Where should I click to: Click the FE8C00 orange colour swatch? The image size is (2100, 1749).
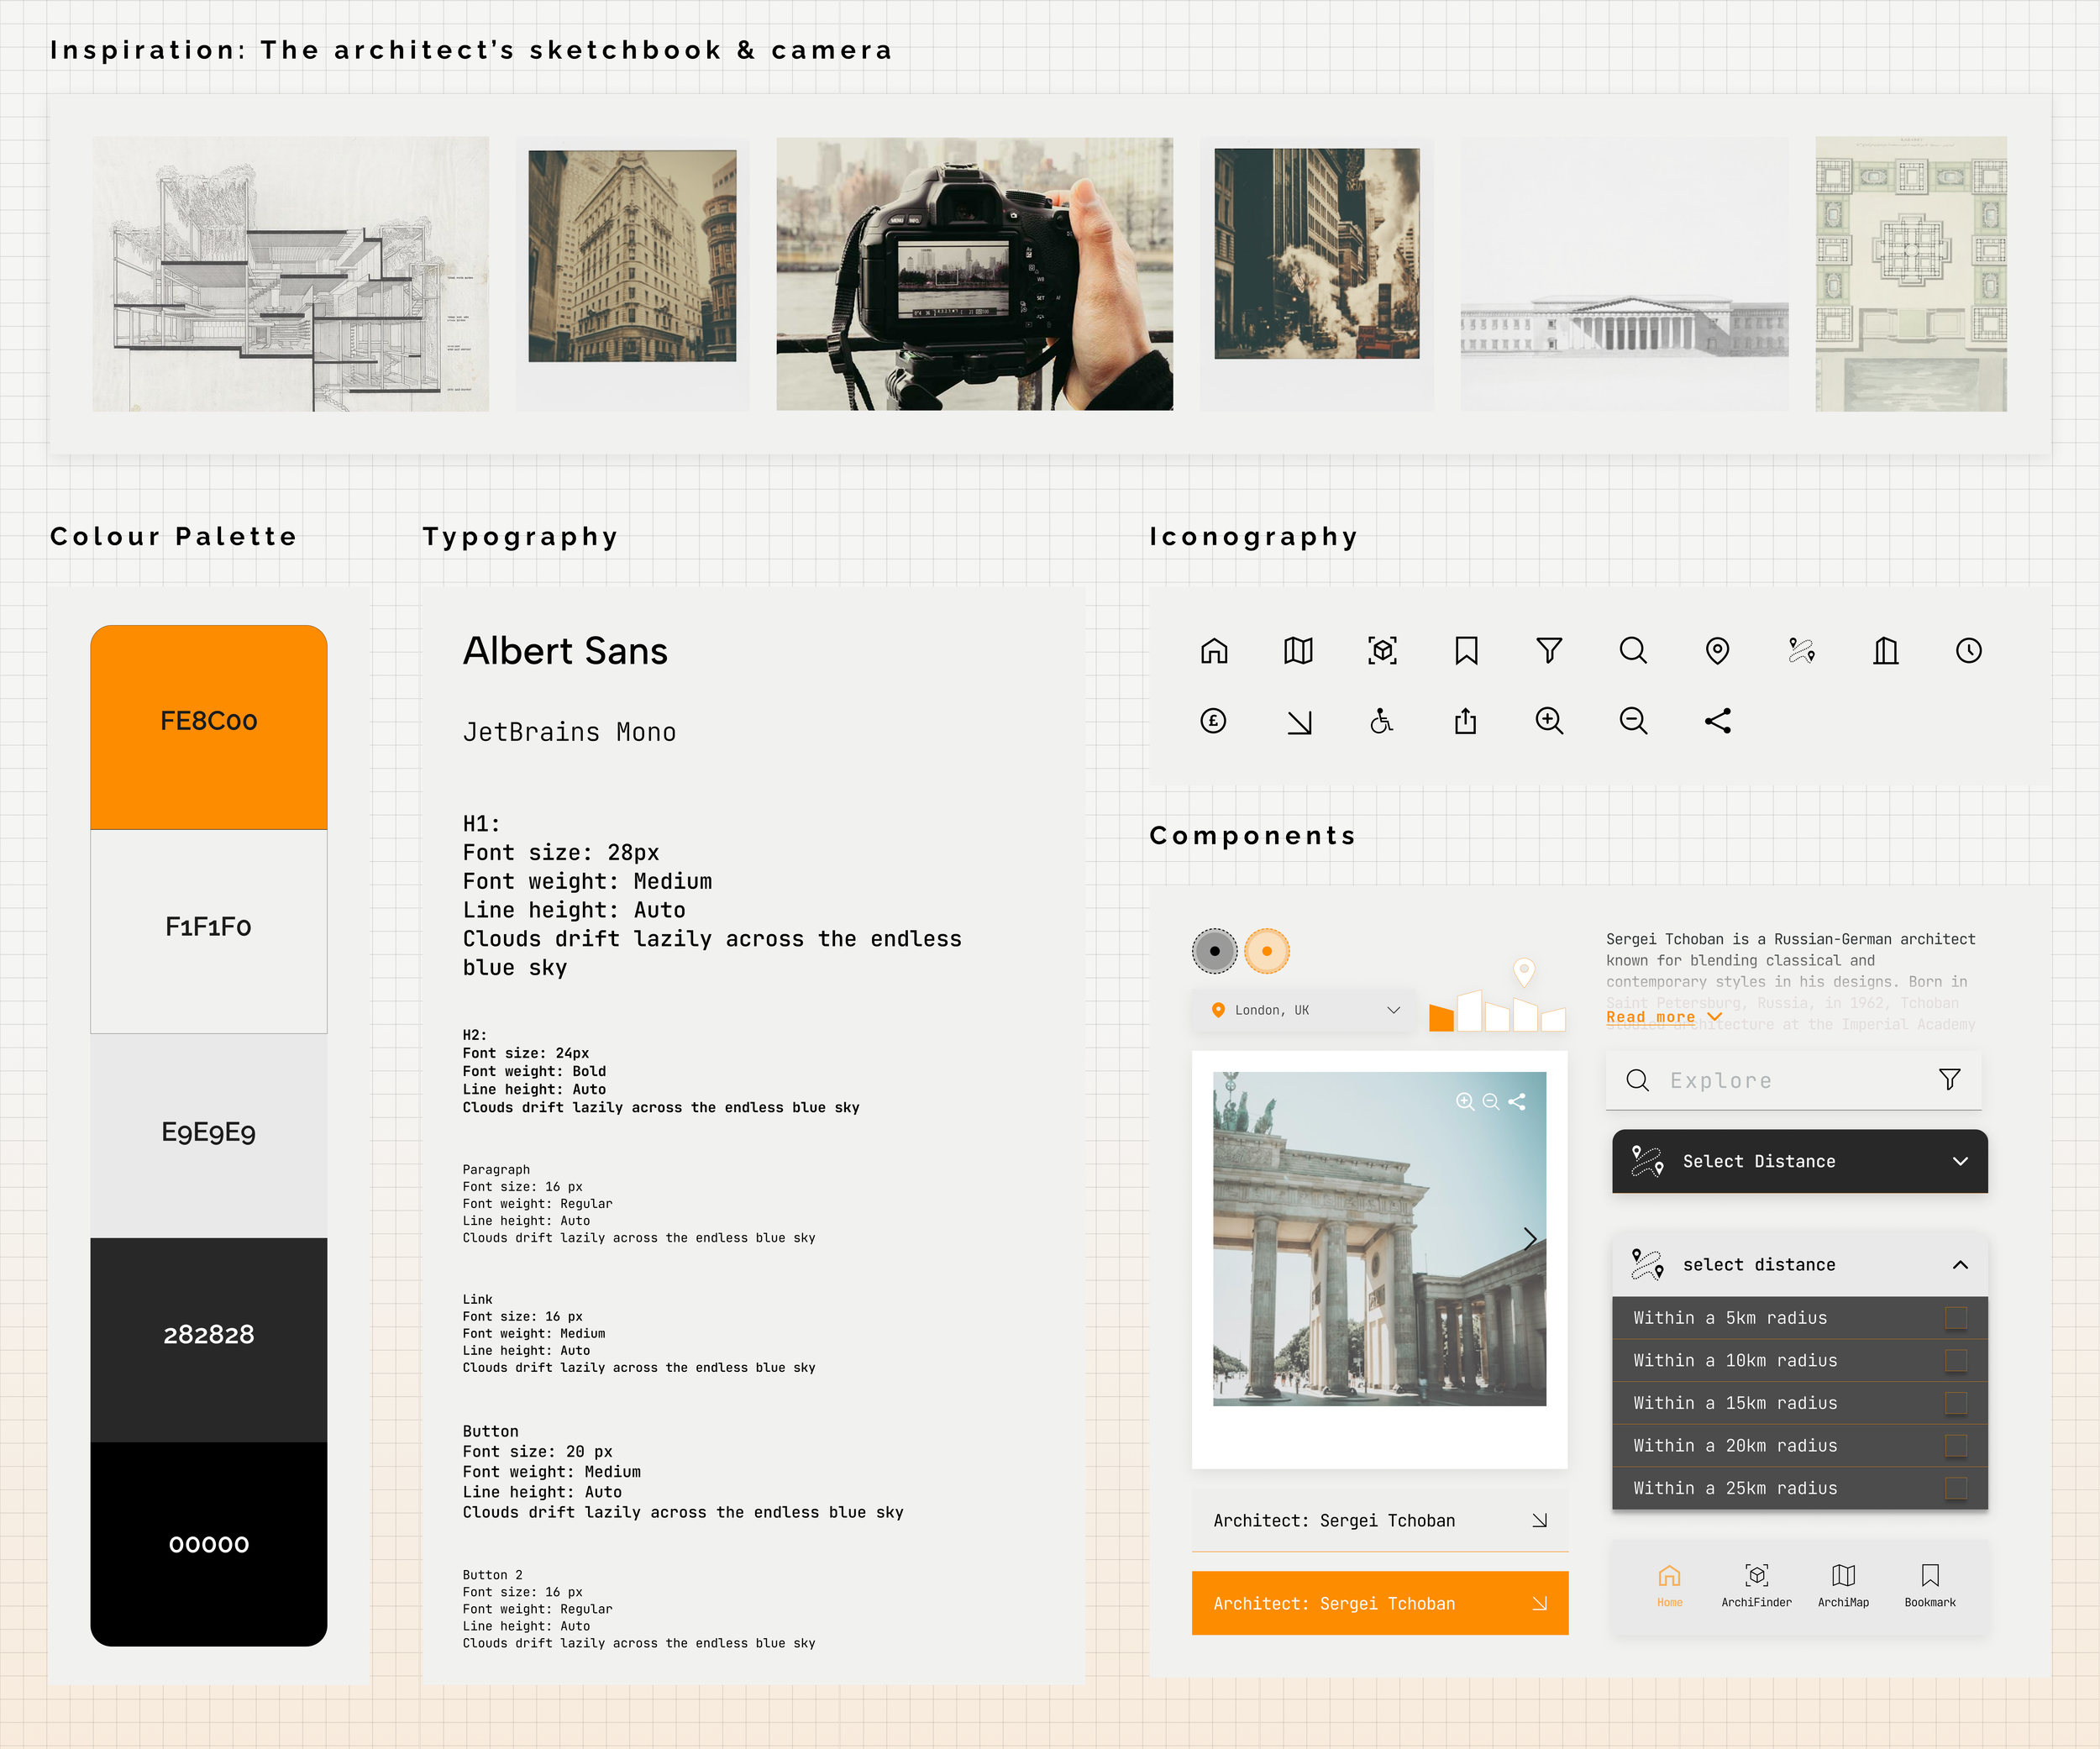(x=209, y=727)
